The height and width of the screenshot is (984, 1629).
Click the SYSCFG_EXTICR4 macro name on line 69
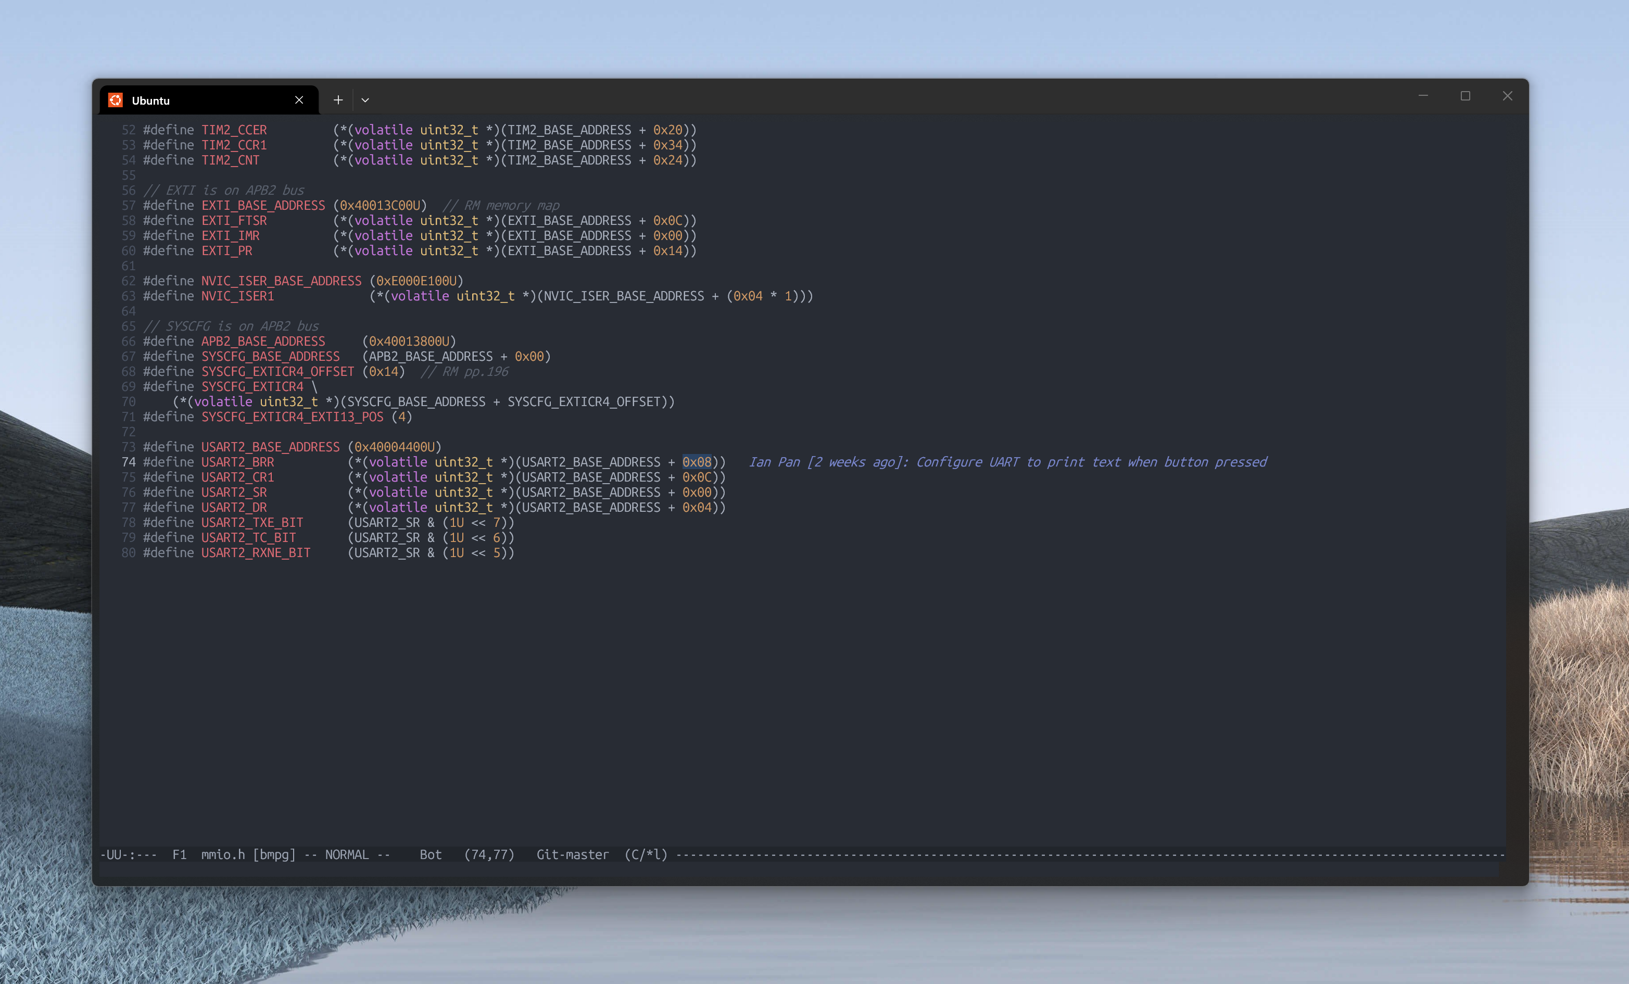pyautogui.click(x=252, y=387)
